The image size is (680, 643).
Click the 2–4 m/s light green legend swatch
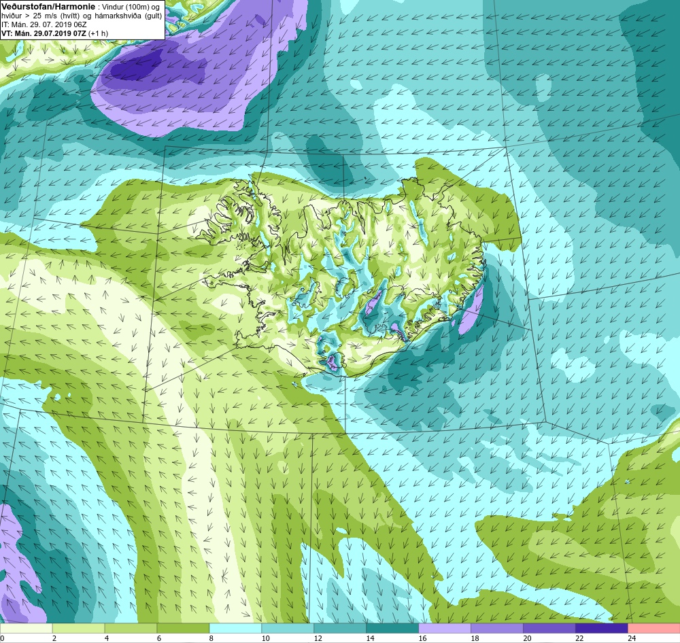78,628
